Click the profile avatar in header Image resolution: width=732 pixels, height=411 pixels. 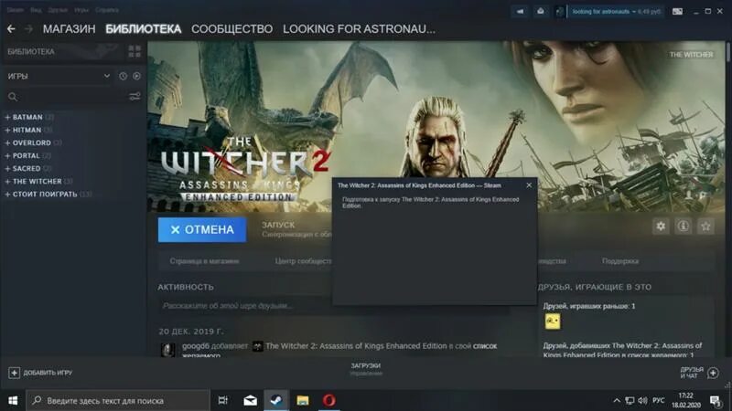tap(560, 12)
